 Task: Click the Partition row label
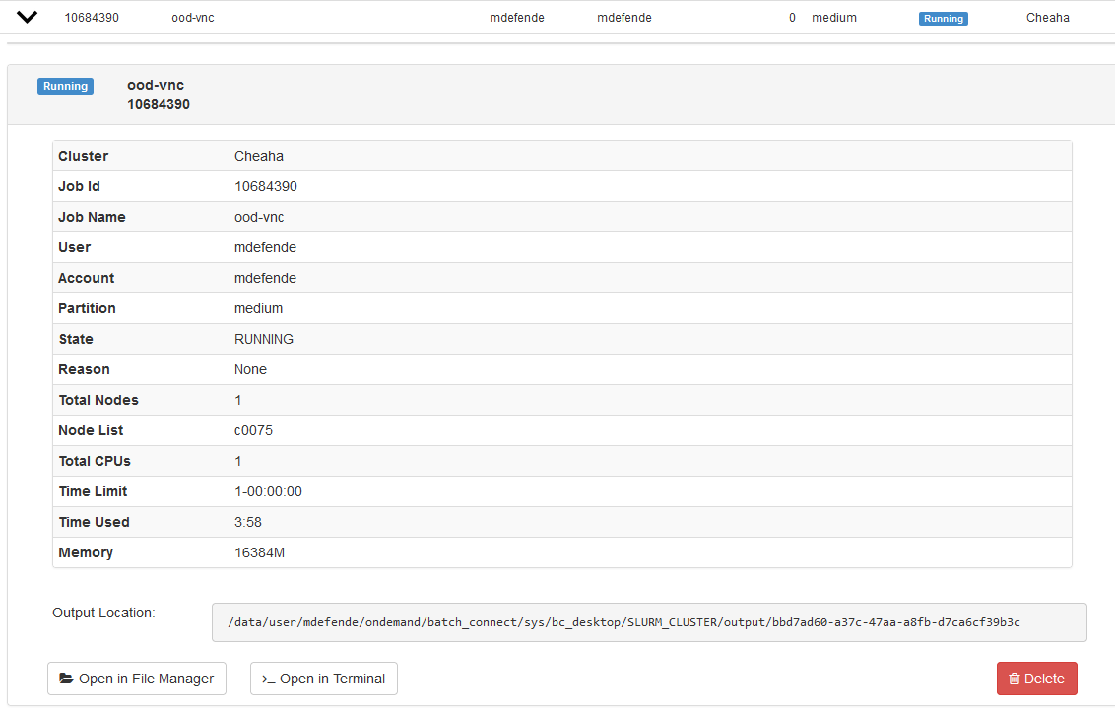pyautogui.click(x=87, y=308)
